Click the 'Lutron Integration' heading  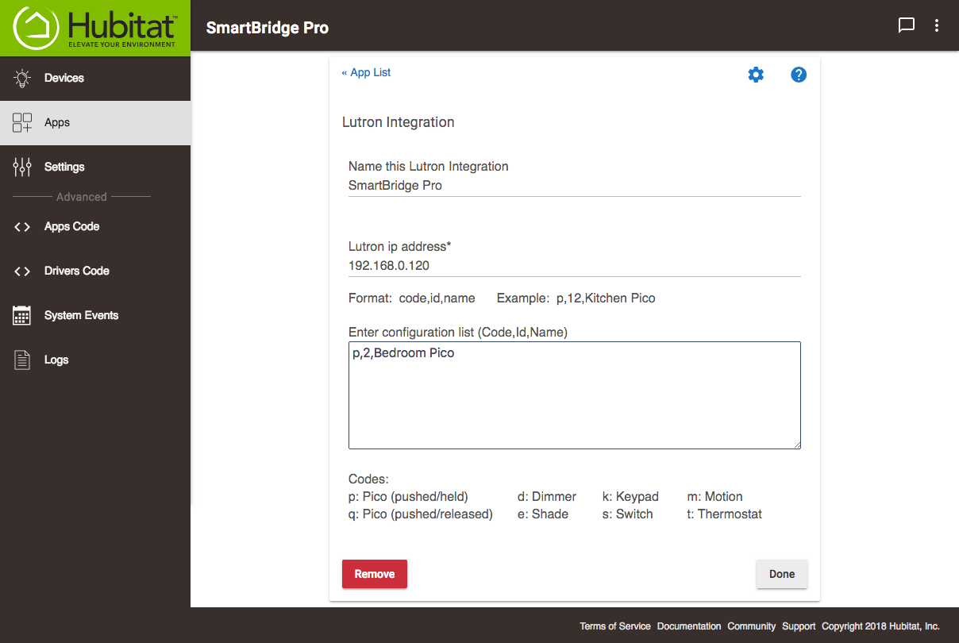click(x=399, y=122)
